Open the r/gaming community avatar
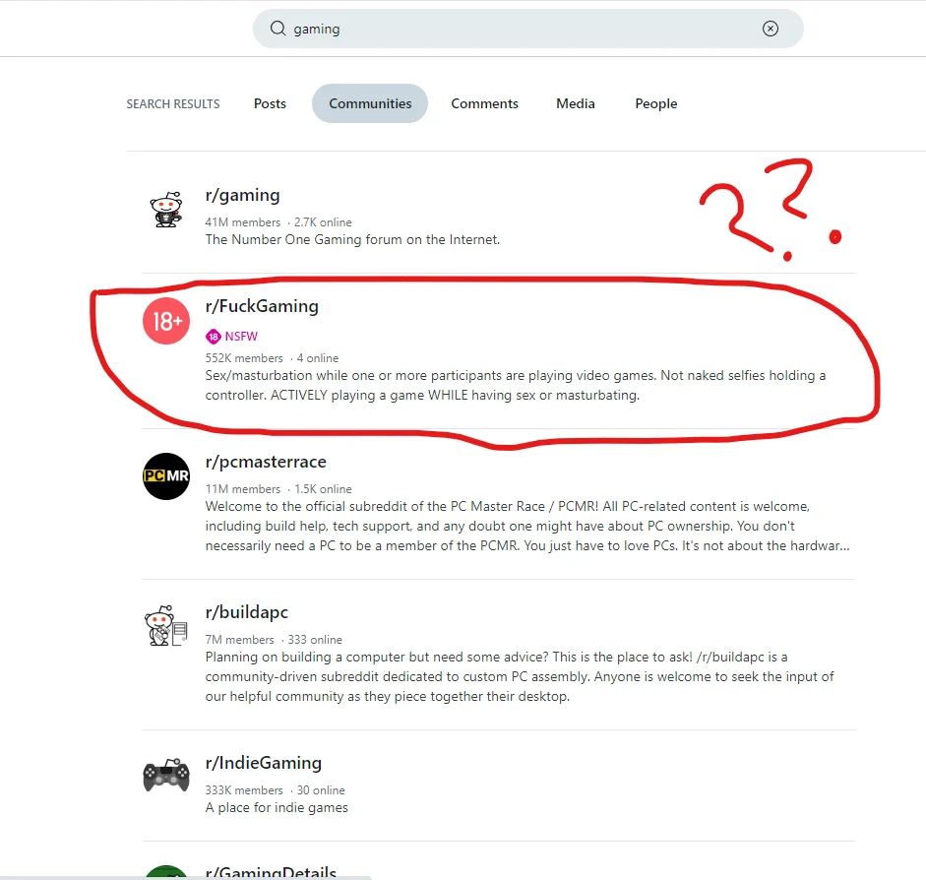The image size is (926, 880). (165, 209)
